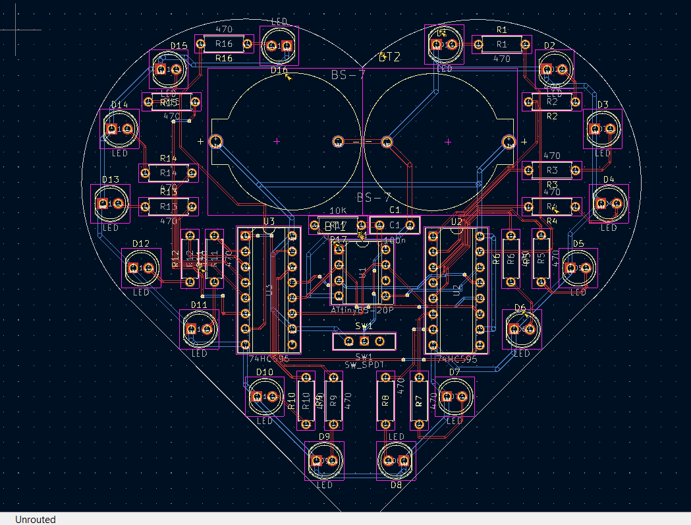691x525 pixels.
Task: Select the D2 LED footprint
Action: [x=555, y=69]
